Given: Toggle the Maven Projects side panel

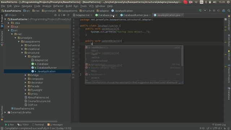Looking at the screenshot, I should 229,74.
